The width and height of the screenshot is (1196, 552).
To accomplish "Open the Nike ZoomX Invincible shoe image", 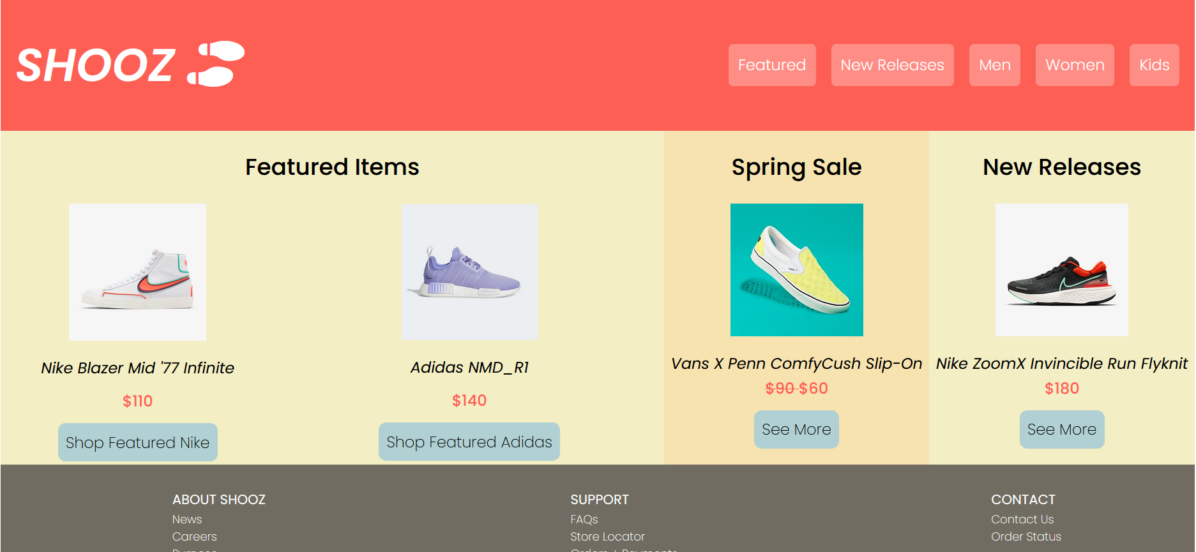I will tap(1061, 270).
